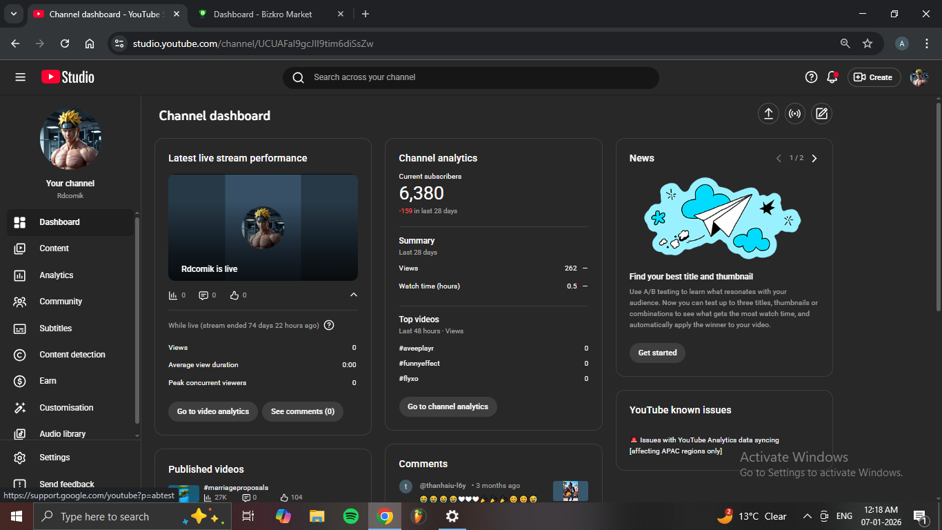The width and height of the screenshot is (942, 530).
Task: Open the notifications bell
Action: click(x=832, y=77)
